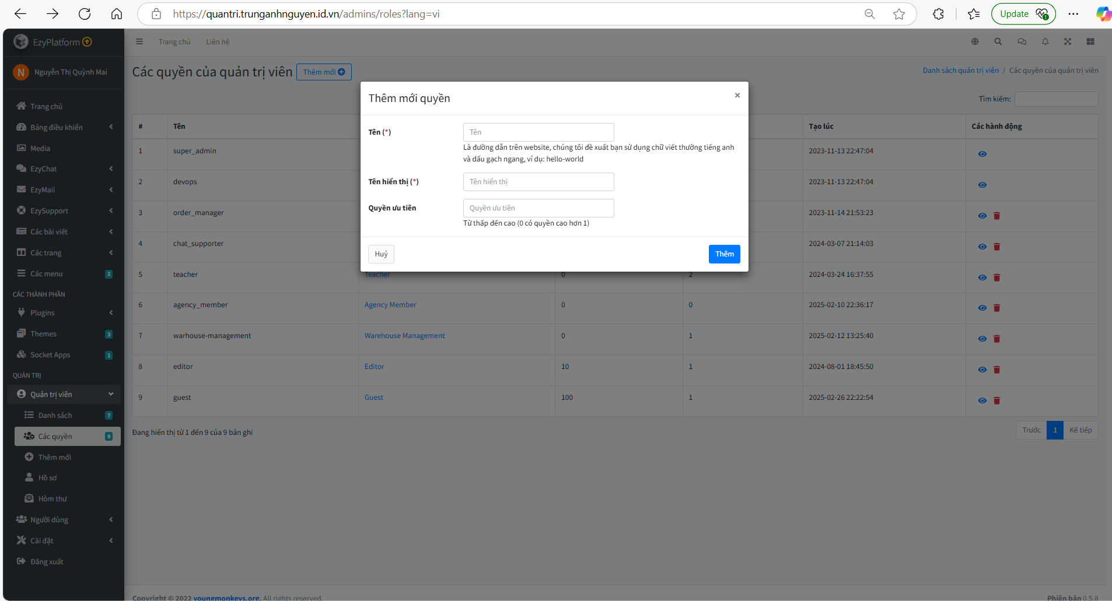Open Trang chủ in sidebar

pos(64,107)
